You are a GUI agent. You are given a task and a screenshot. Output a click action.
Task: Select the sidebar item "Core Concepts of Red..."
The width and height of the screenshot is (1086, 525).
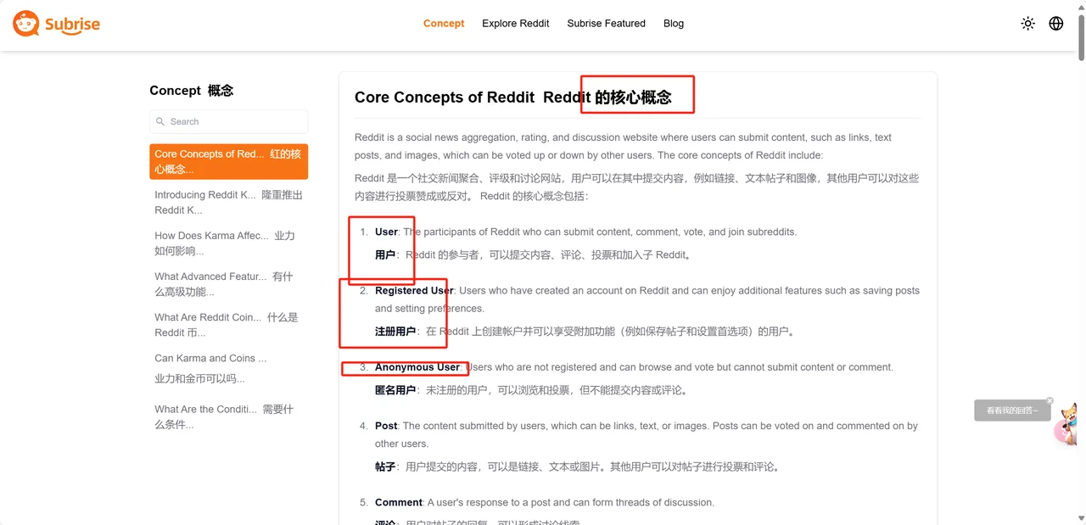coord(229,161)
